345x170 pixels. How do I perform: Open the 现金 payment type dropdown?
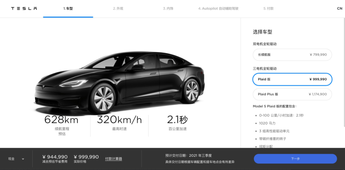coord(16,159)
